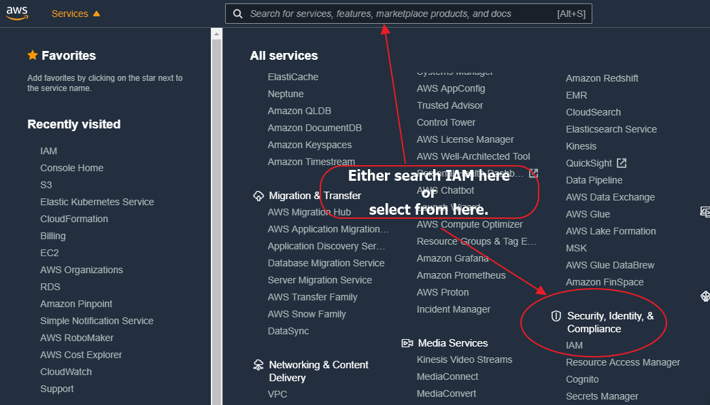Select AWS Glue service
This screenshot has width=710, height=405.
[588, 214]
